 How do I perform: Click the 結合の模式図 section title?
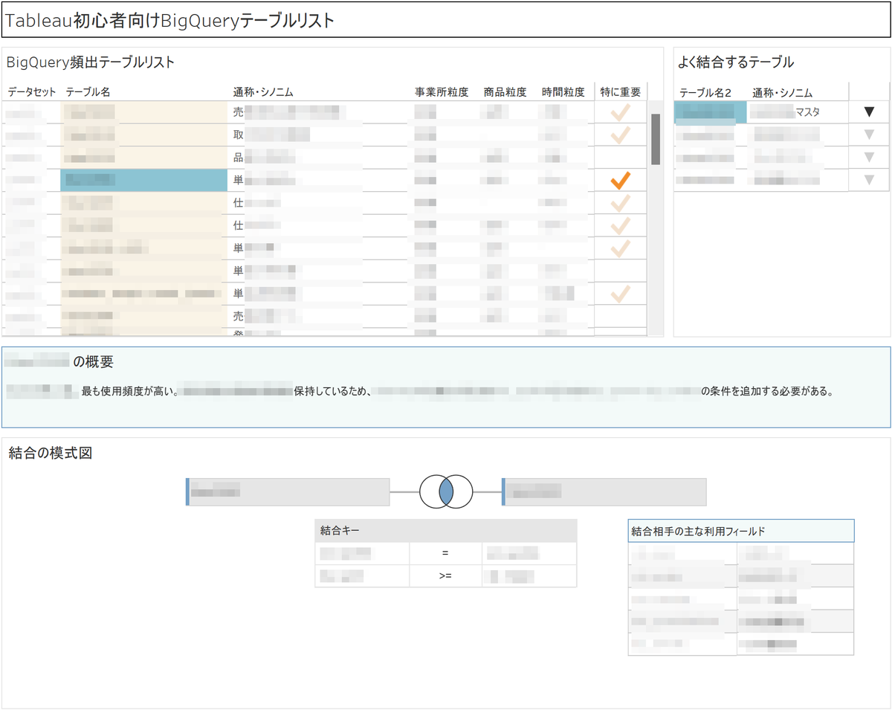coord(51,453)
